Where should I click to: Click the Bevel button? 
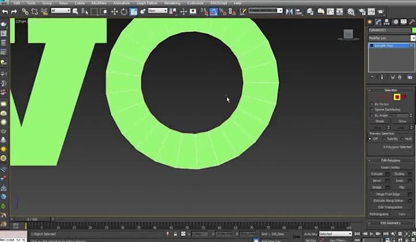point(377,181)
